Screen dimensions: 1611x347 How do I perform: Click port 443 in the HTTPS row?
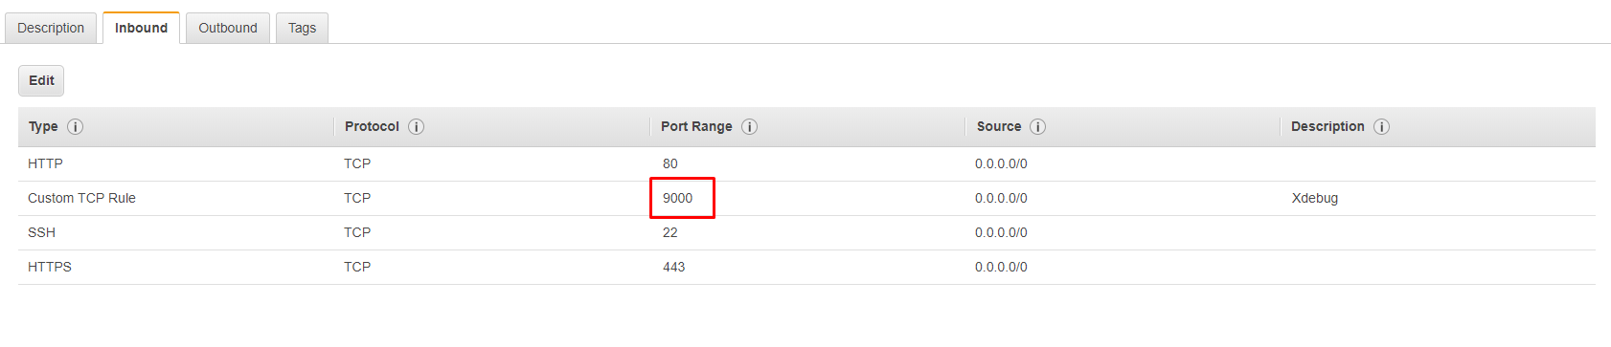pyautogui.click(x=673, y=267)
